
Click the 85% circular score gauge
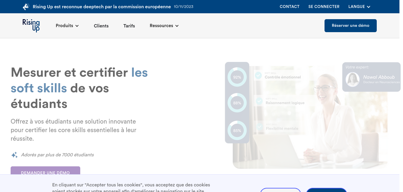coord(237,130)
